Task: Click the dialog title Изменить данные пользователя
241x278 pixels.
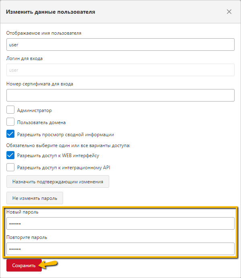Action: point(51,12)
